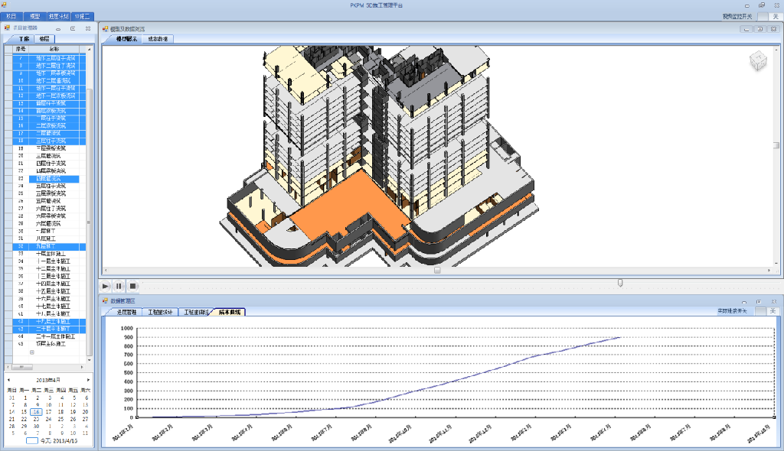The image size is (784, 451).
Task: Select calendar date 25
Action: coord(60,419)
